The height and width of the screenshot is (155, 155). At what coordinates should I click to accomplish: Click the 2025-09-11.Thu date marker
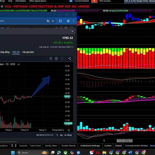pos(125,141)
